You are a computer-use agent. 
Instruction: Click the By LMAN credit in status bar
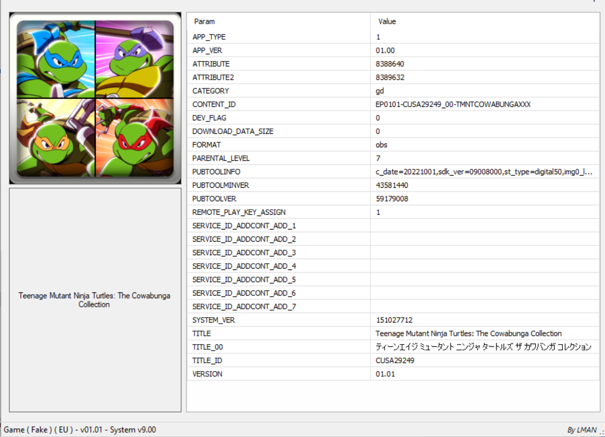point(582,430)
